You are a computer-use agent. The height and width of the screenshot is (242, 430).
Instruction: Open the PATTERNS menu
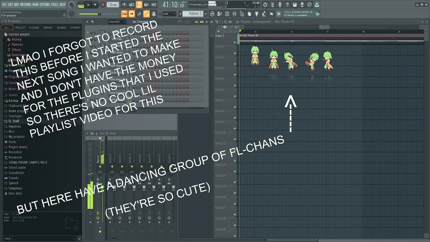[26, 4]
